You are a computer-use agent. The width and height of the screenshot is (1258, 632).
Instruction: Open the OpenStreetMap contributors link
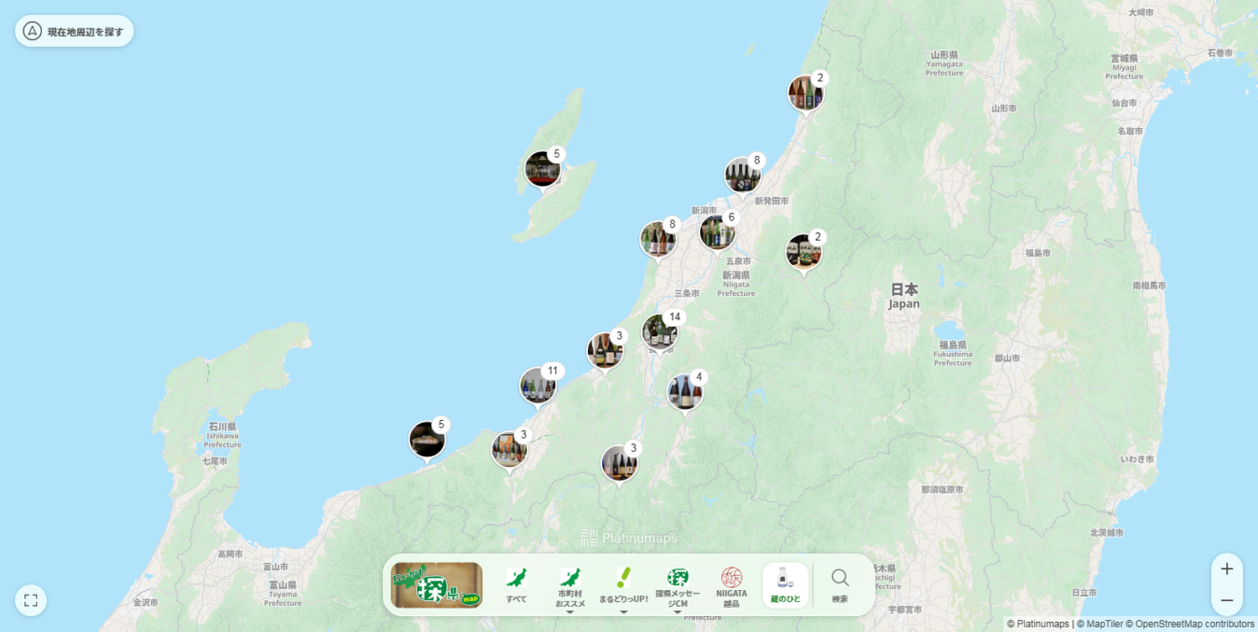[x=1193, y=624]
